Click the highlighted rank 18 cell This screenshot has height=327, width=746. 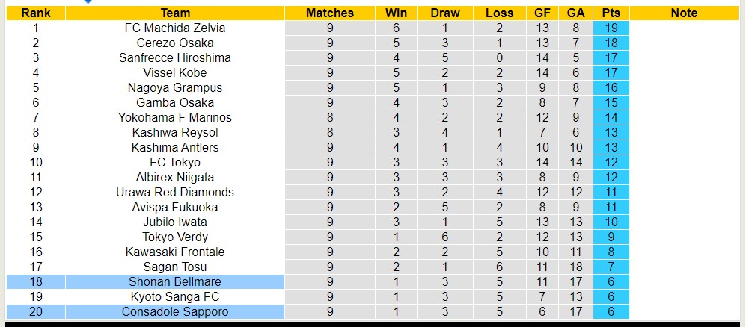point(35,281)
